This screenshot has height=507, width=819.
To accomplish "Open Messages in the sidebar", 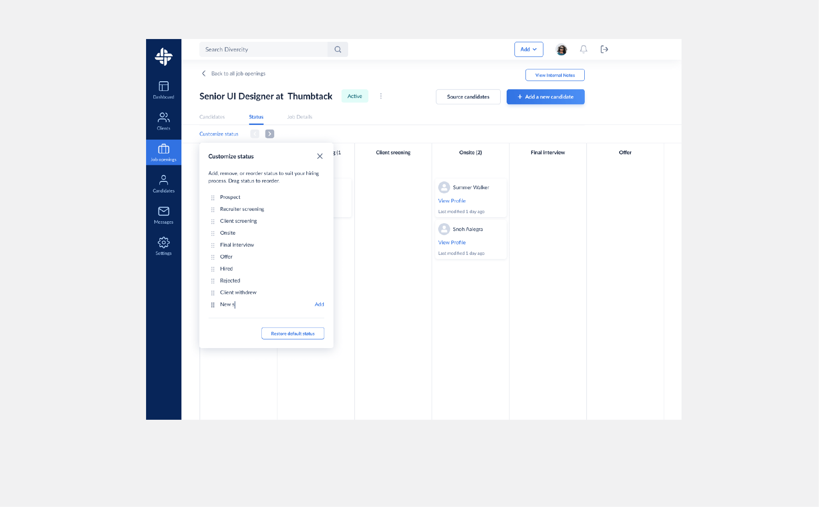I will [164, 215].
